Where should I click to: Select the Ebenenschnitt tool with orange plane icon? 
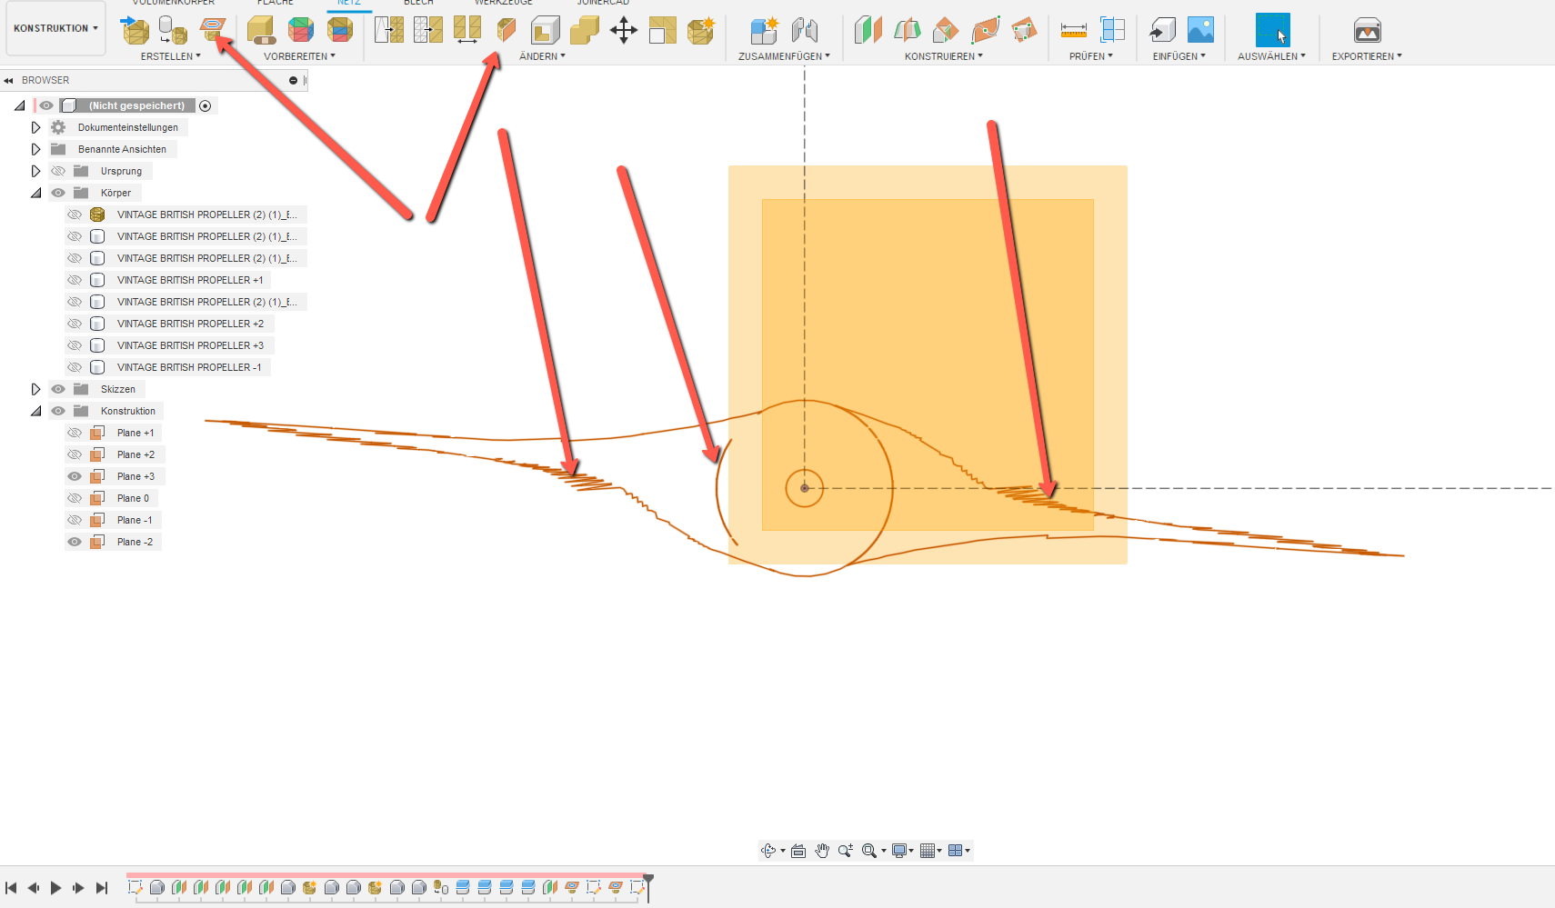point(506,30)
